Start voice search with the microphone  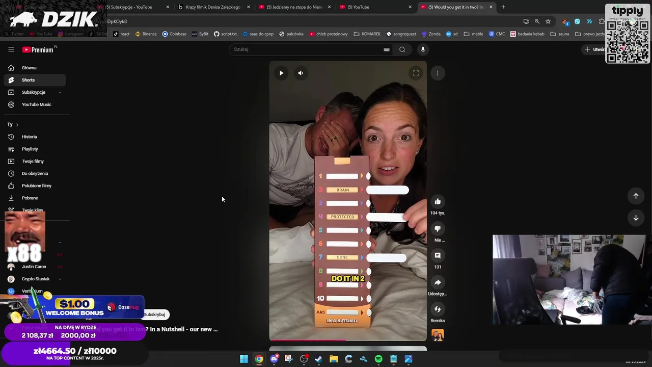click(x=423, y=49)
